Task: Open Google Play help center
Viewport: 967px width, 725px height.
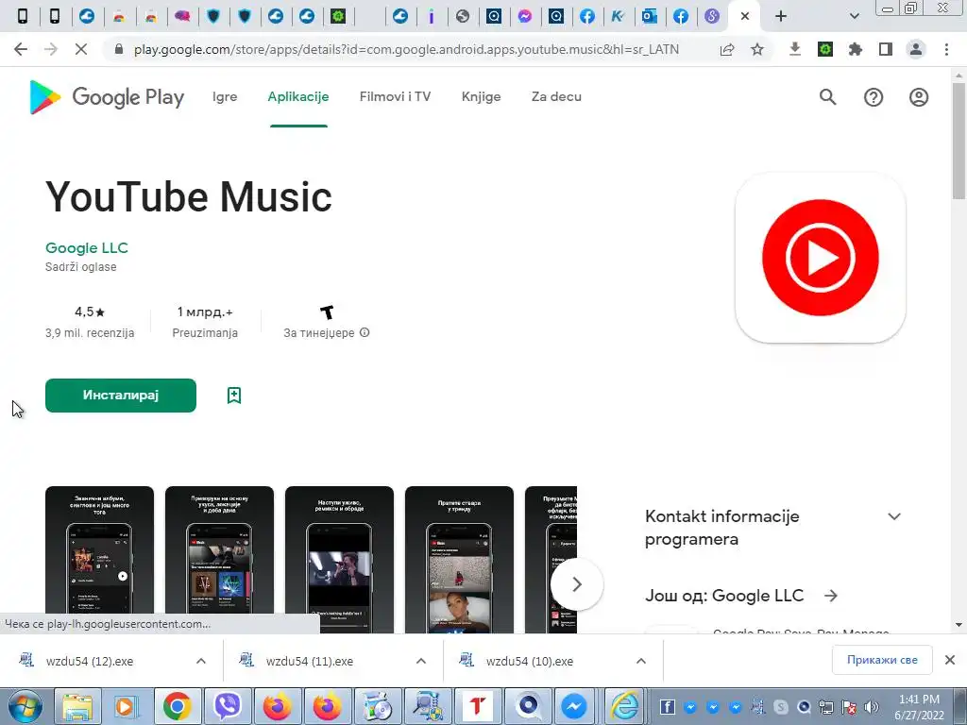Action: pyautogui.click(x=874, y=97)
